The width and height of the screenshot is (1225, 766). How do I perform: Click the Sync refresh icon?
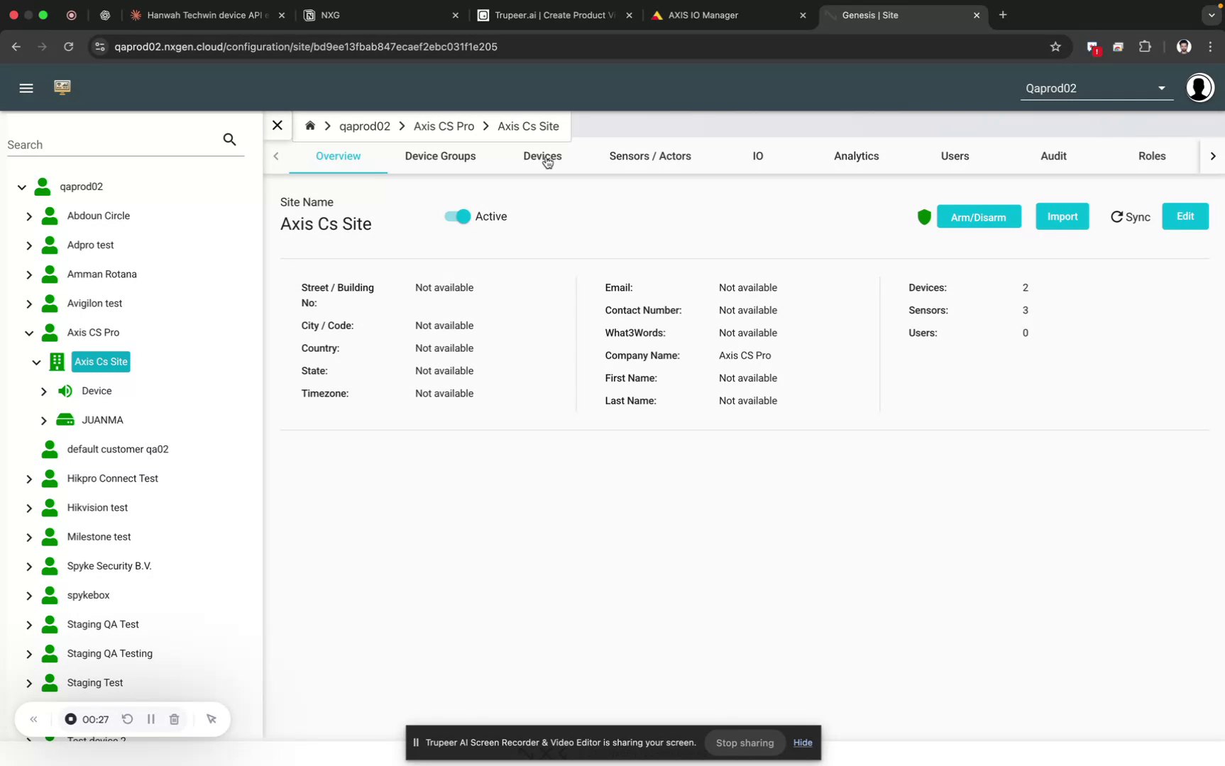pos(1117,217)
